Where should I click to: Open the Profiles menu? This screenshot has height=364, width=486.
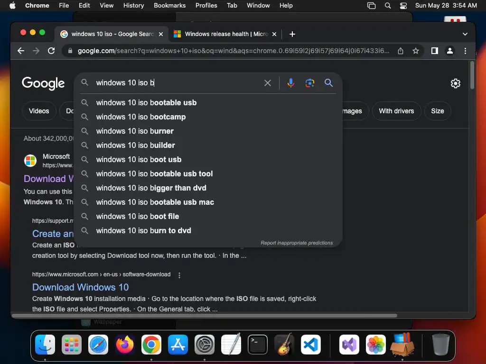206,6
